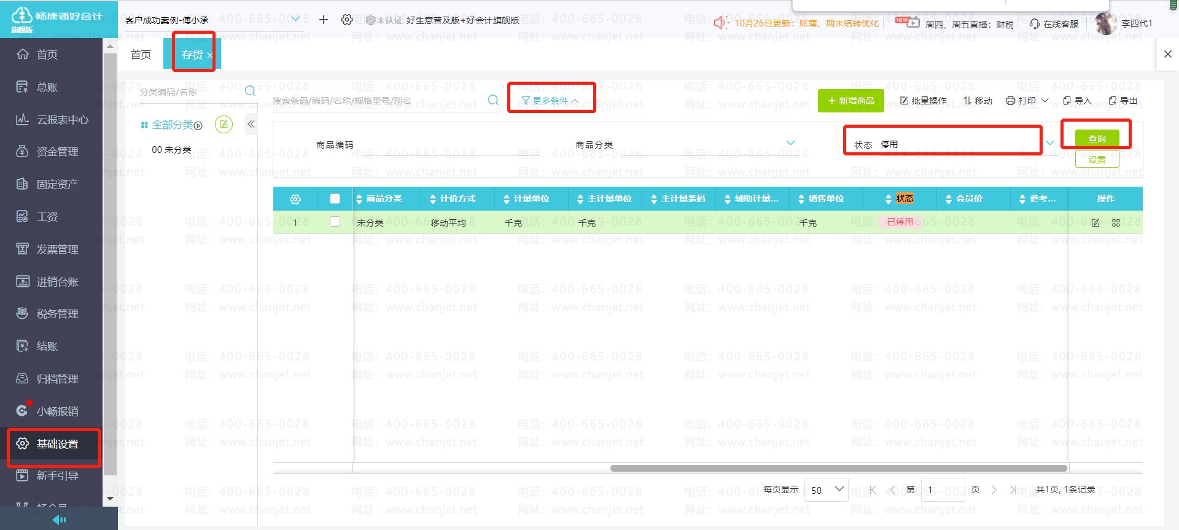The height and width of the screenshot is (530, 1179).
Task: Open the 商品分类 filter dropdown
Action: pyautogui.click(x=790, y=143)
